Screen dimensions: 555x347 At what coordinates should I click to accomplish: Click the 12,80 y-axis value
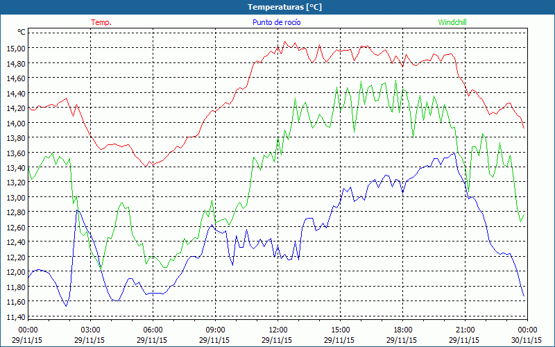(16, 212)
